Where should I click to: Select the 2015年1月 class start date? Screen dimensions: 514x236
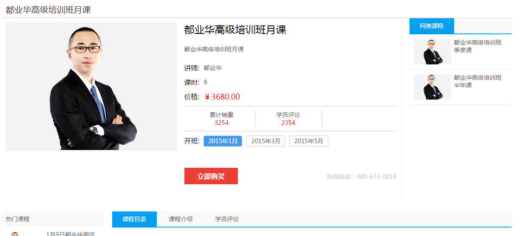pyautogui.click(x=223, y=141)
